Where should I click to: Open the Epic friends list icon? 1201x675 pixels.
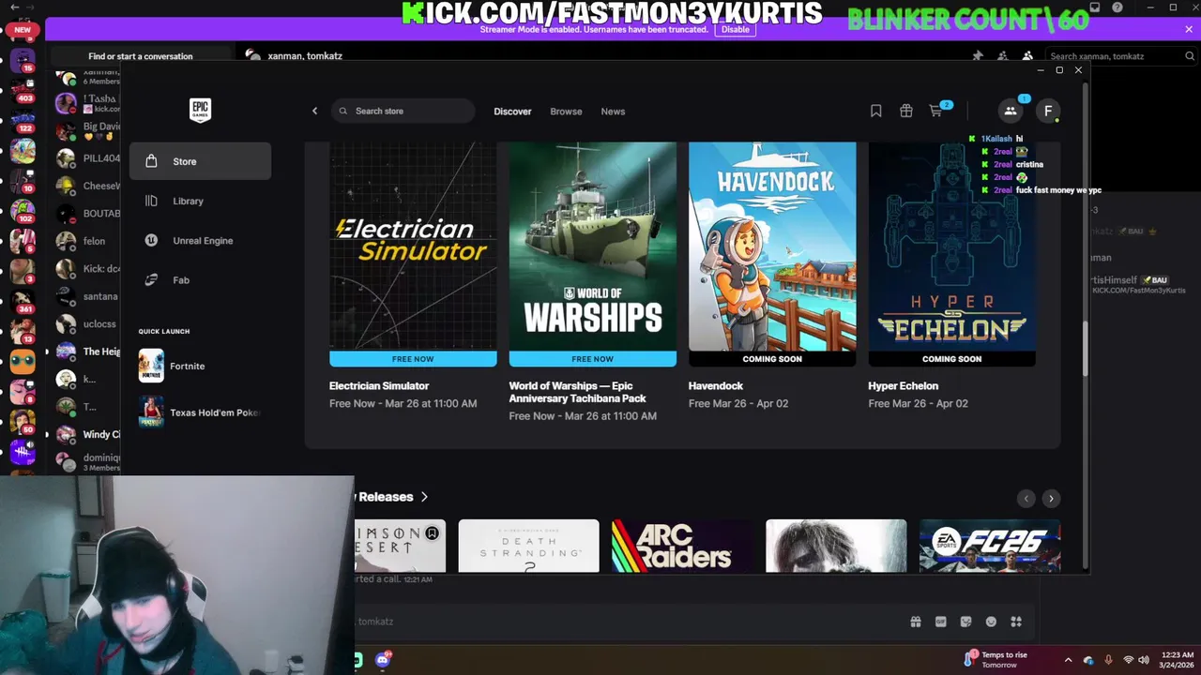pos(1011,111)
